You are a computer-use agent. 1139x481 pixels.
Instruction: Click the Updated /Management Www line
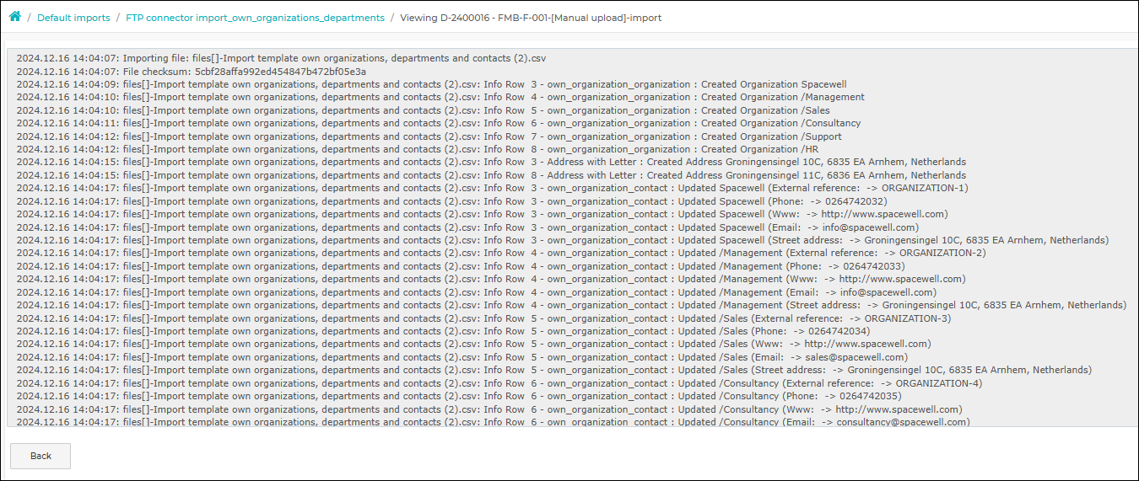491,280
